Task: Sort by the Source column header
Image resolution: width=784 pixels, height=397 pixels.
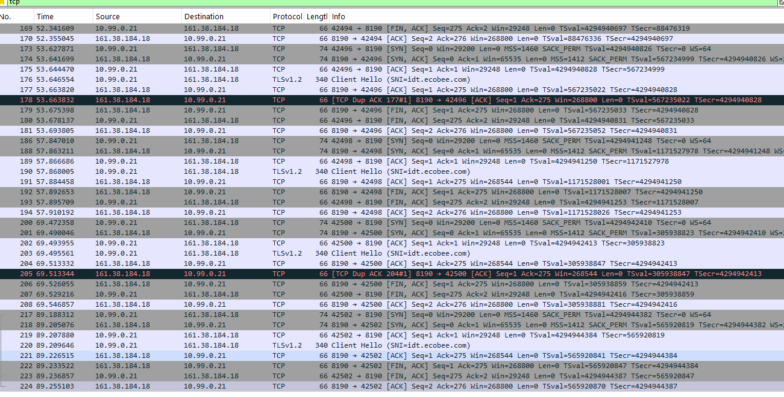Action: point(137,16)
